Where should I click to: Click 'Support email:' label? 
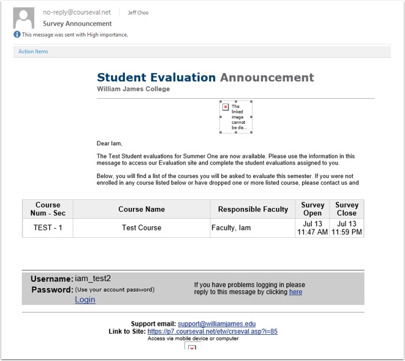click(153, 324)
